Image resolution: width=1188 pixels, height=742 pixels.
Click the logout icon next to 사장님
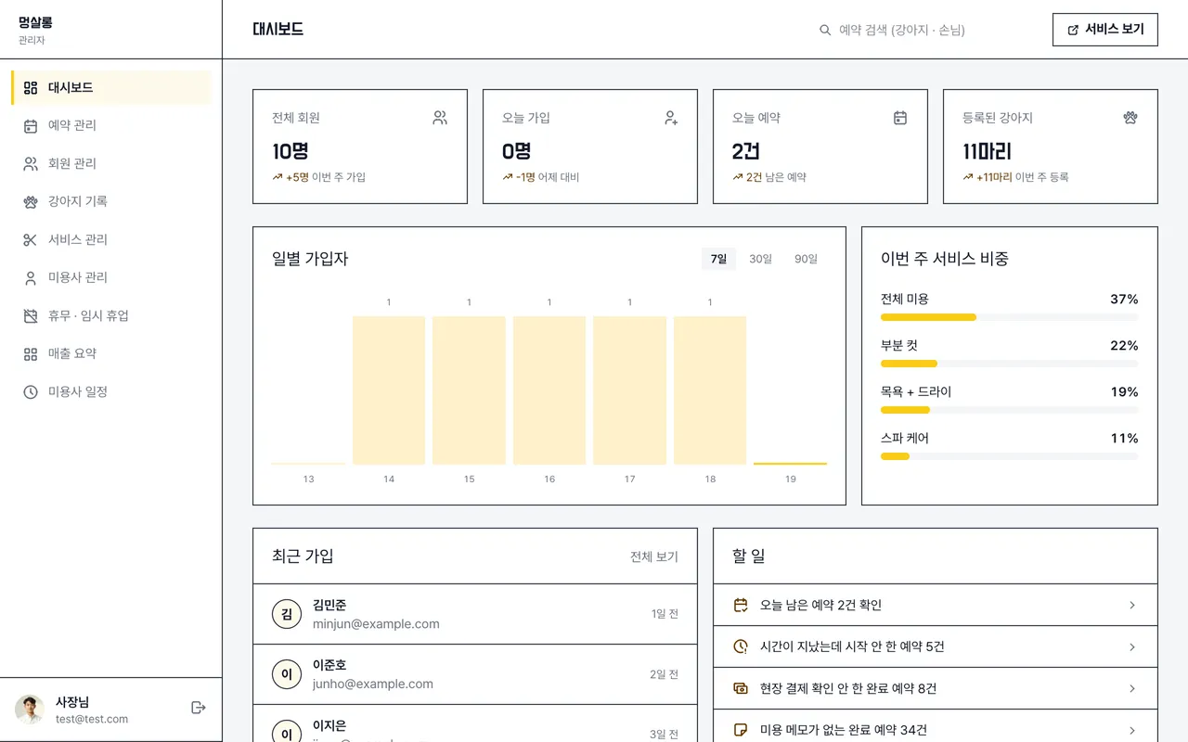(198, 708)
